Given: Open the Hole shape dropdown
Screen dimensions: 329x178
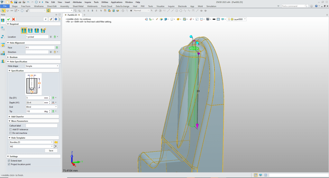Looking at the screenshot, I should coord(42,66).
